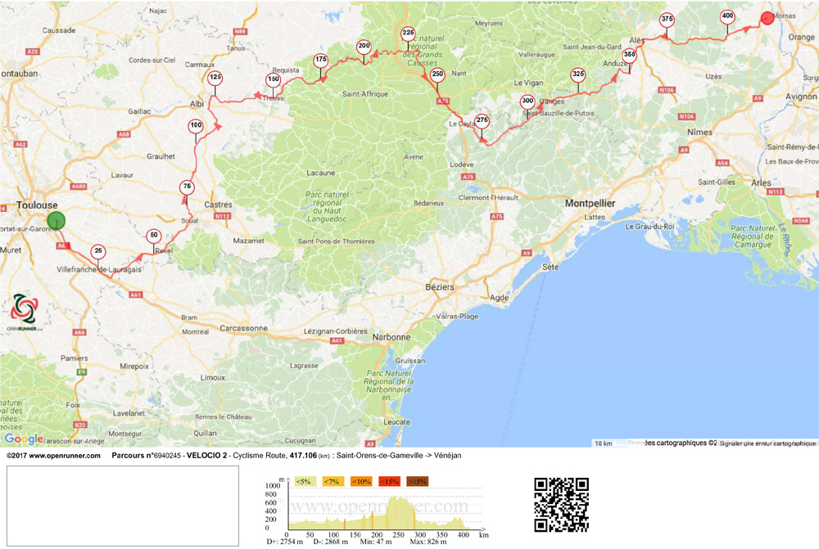Select the 300 km route marker

coord(527,101)
